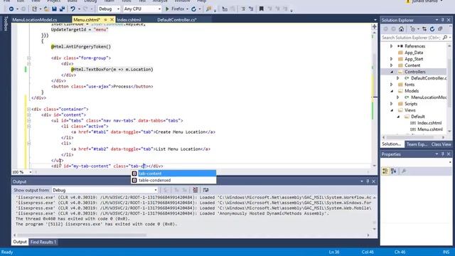Click the Navigate Backward toolbar arrow
This screenshot has height=256, width=455.
point(11,9)
